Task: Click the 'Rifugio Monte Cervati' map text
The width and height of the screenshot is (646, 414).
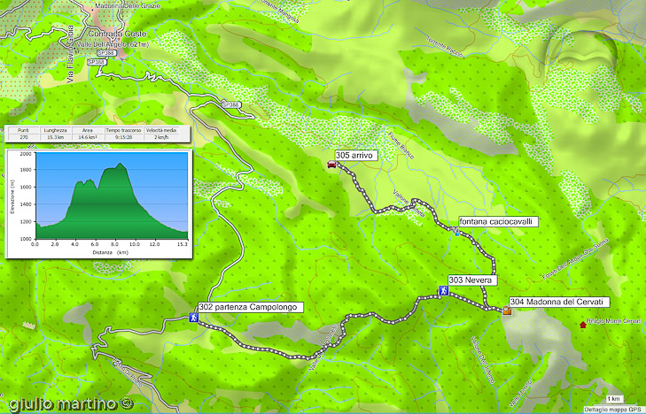Action: pos(614,321)
